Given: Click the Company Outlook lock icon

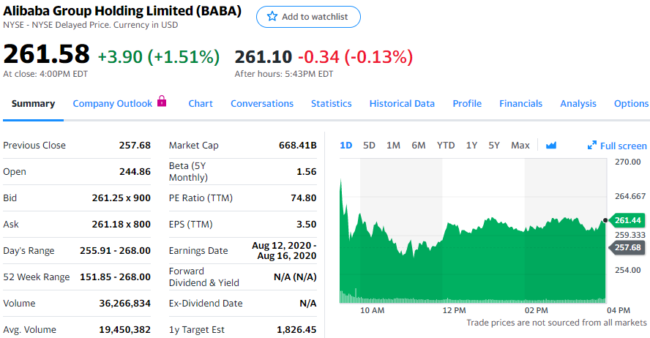Looking at the screenshot, I should click(162, 102).
